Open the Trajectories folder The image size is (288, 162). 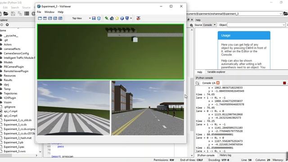[x=10, y=94]
